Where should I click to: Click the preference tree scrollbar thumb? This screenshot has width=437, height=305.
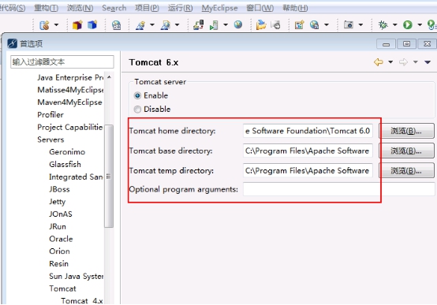(x=109, y=176)
